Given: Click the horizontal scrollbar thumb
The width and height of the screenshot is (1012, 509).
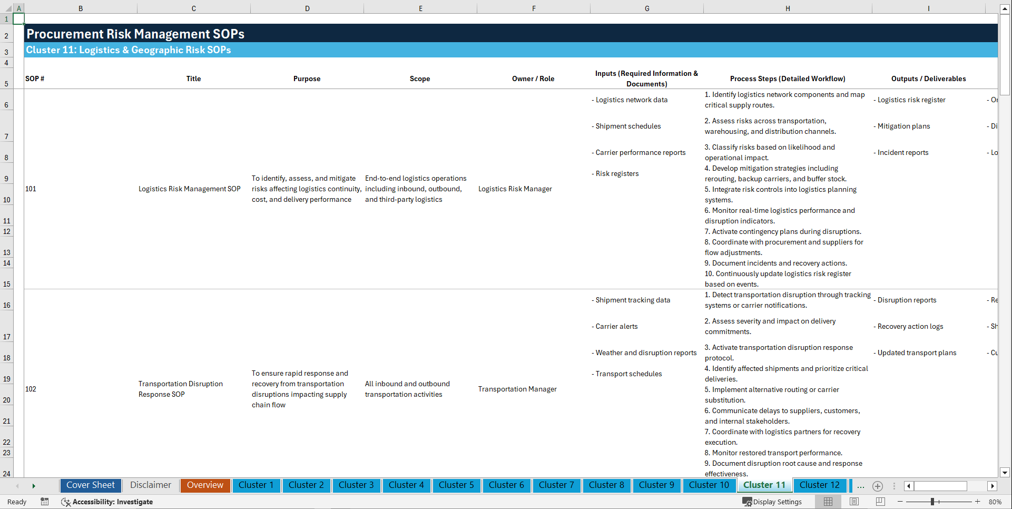Looking at the screenshot, I should coord(940,486).
